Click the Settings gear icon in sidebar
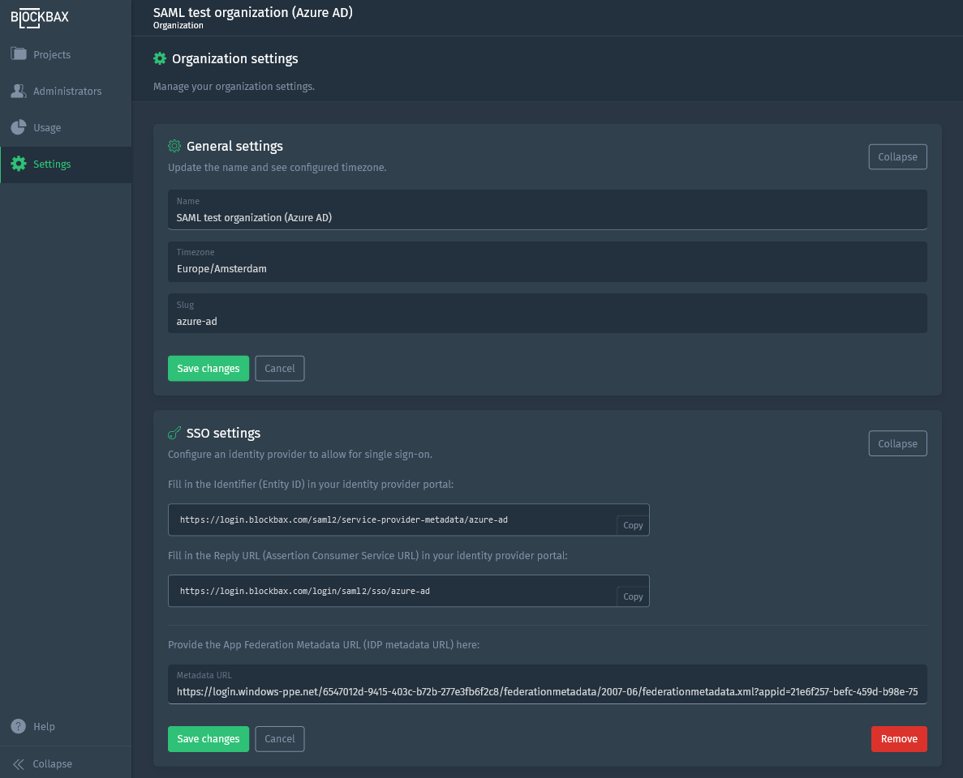 tap(19, 164)
